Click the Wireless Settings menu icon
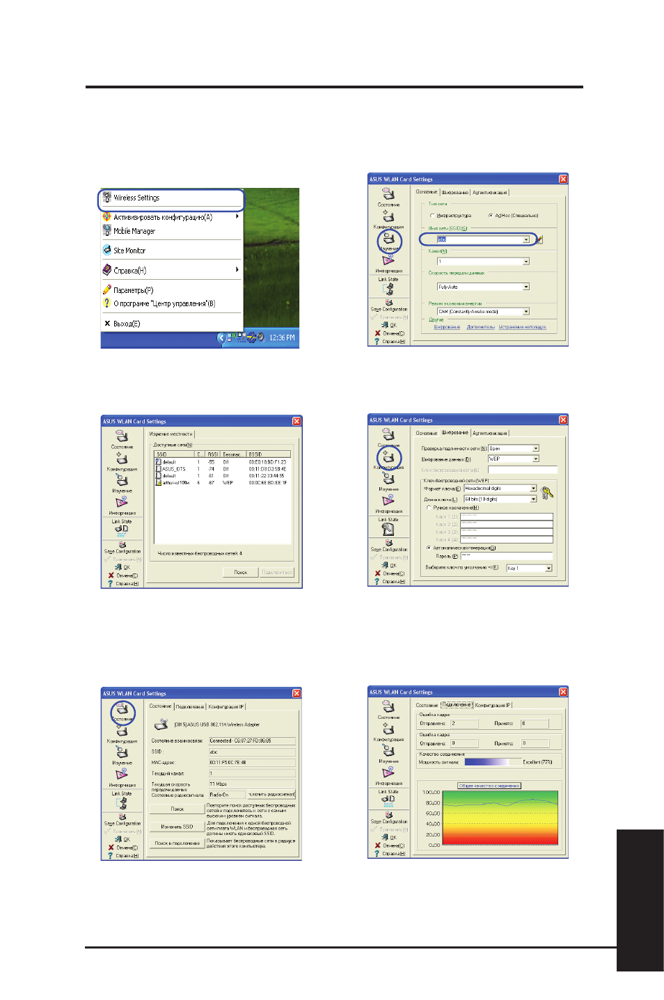 (107, 198)
